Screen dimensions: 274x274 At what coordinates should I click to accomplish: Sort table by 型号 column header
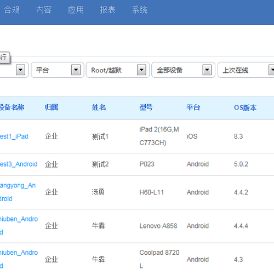point(146,107)
